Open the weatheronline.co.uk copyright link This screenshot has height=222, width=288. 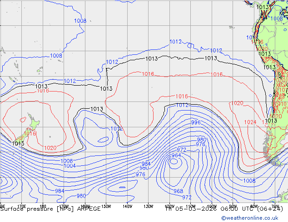click(250, 218)
